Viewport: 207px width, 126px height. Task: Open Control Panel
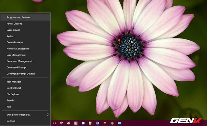tap(25, 88)
